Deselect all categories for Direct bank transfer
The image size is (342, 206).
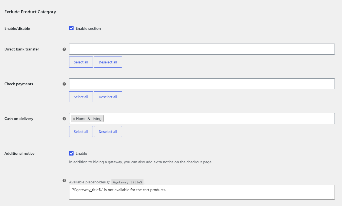tap(108, 62)
